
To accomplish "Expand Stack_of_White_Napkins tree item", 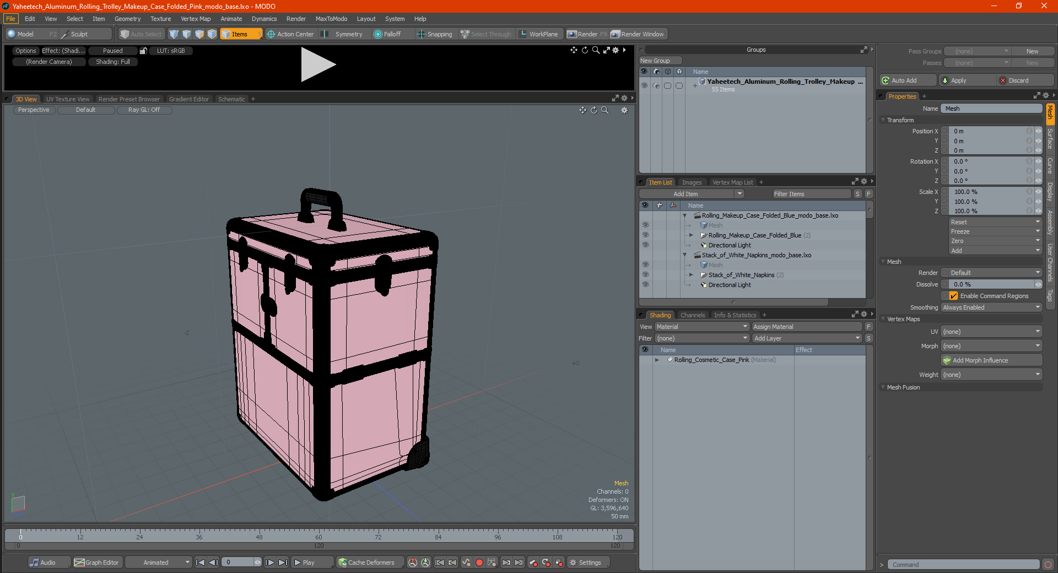I will tap(692, 275).
